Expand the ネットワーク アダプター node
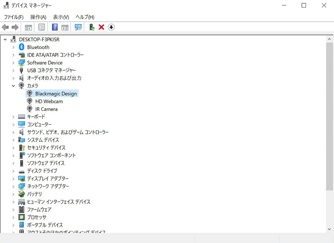 tap(14, 186)
